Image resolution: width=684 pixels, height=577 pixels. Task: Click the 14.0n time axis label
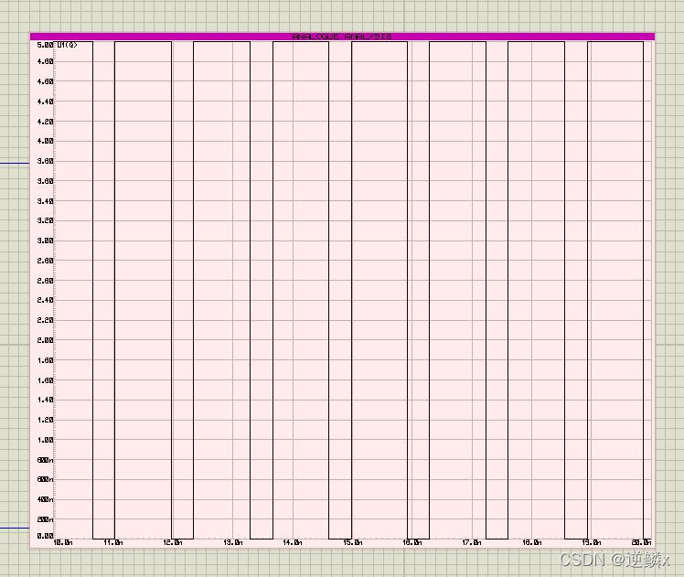[293, 542]
